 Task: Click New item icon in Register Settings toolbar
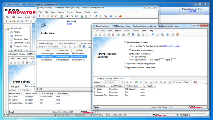pyautogui.click(x=96, y=35)
